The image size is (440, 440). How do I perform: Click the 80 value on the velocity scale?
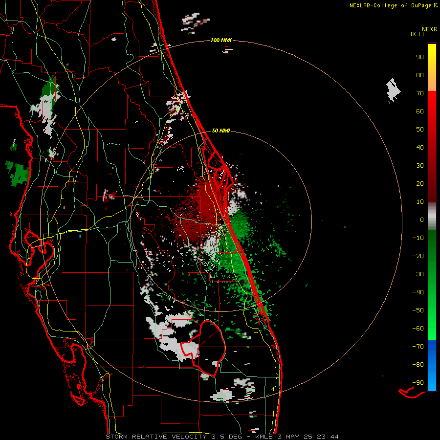point(420,75)
